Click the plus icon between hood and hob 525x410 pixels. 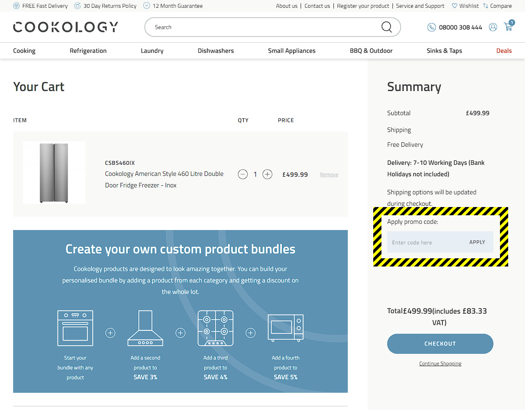click(x=180, y=333)
